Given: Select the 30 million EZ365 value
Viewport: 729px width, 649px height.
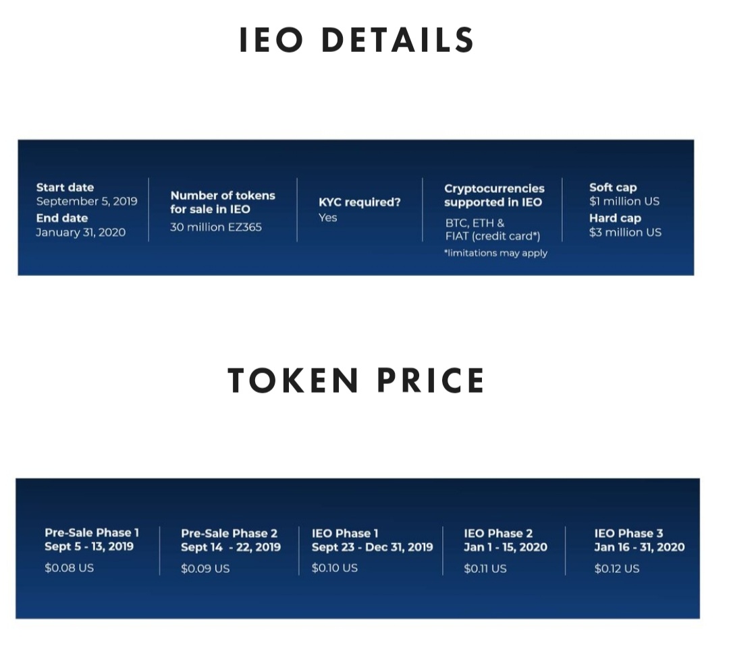Looking at the screenshot, I should (x=216, y=227).
